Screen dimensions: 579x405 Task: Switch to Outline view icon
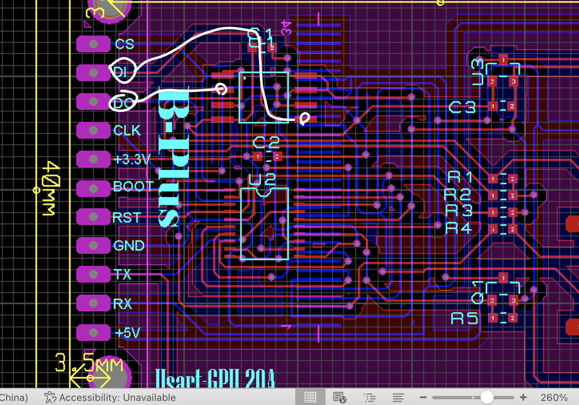coord(369,397)
